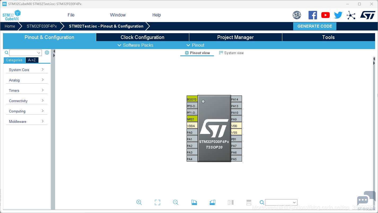The height and width of the screenshot is (213, 378).
Task: Rotate the chip clockwise icon
Action: pos(194,202)
